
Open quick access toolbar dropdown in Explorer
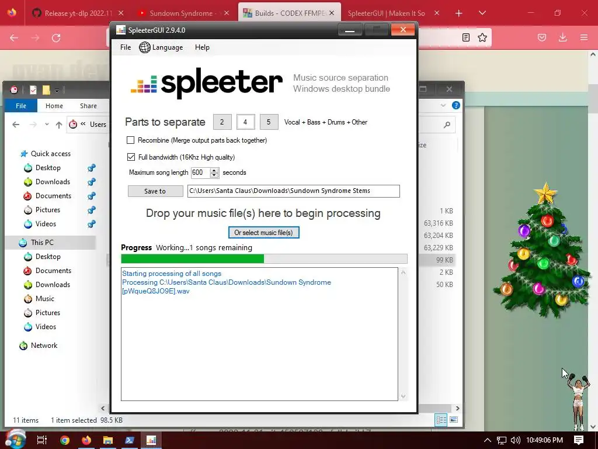click(57, 91)
